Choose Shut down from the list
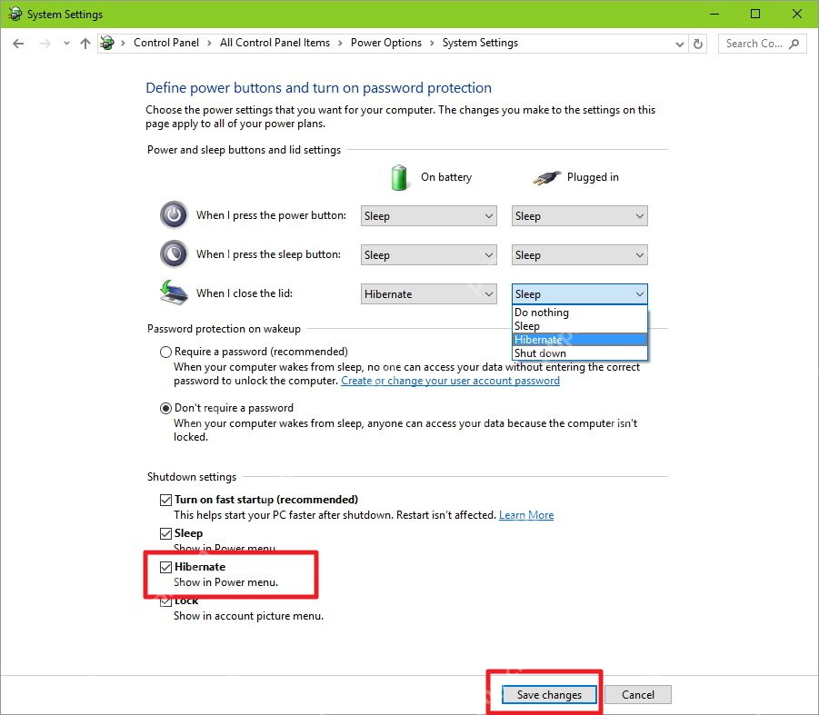This screenshot has height=715, width=819. (579, 353)
